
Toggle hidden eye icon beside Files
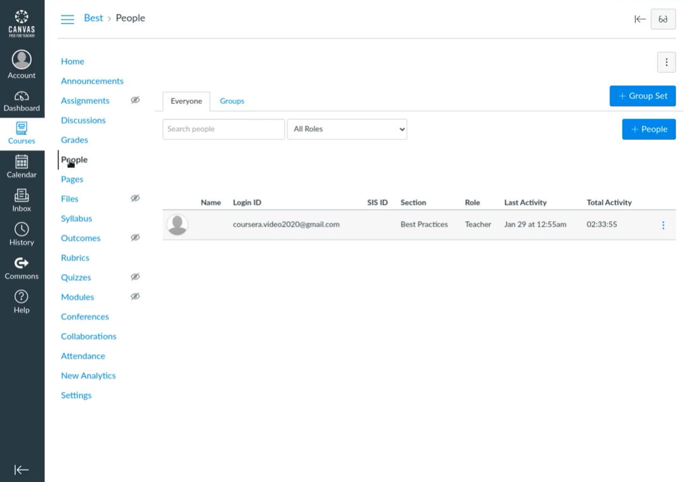(x=135, y=198)
